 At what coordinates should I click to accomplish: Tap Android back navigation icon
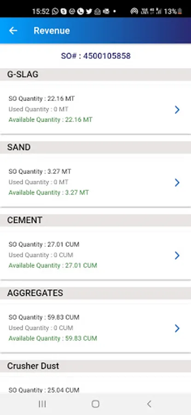pos(149,404)
